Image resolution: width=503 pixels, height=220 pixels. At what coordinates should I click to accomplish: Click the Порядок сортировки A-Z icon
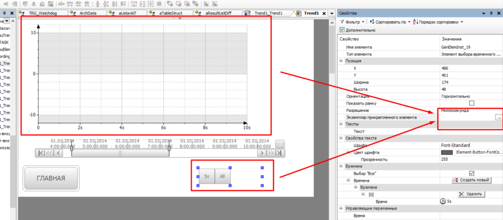pos(416,22)
